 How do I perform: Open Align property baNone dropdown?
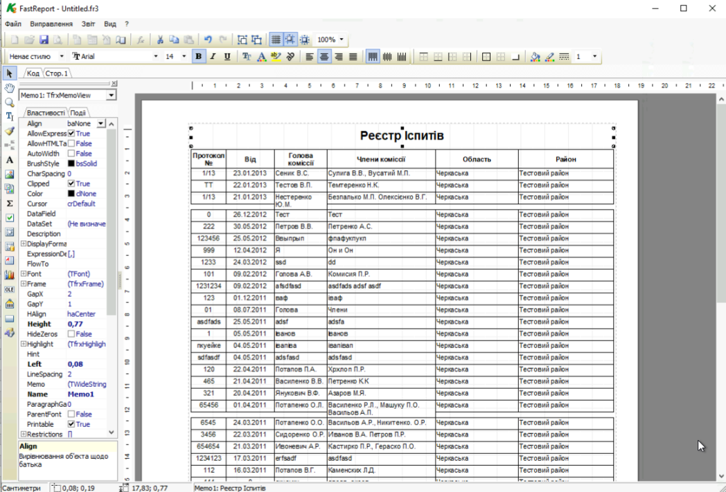coord(101,123)
